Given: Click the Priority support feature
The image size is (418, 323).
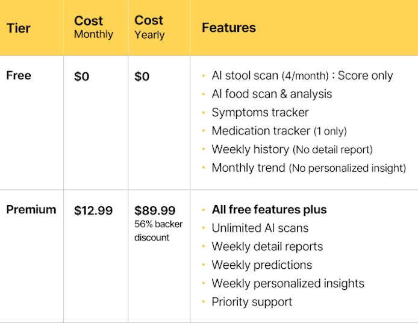Looking at the screenshot, I should pyautogui.click(x=252, y=302).
